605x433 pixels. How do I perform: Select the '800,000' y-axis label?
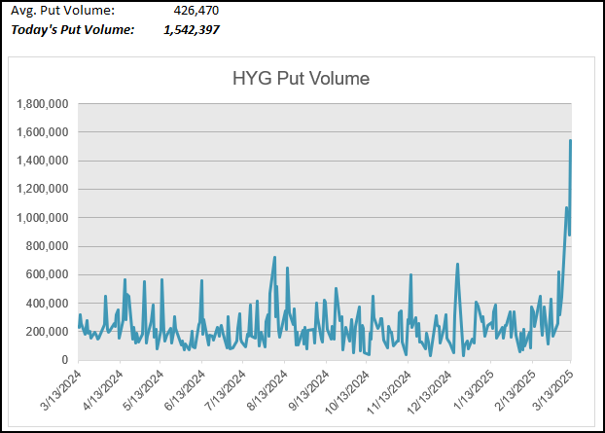coord(47,246)
